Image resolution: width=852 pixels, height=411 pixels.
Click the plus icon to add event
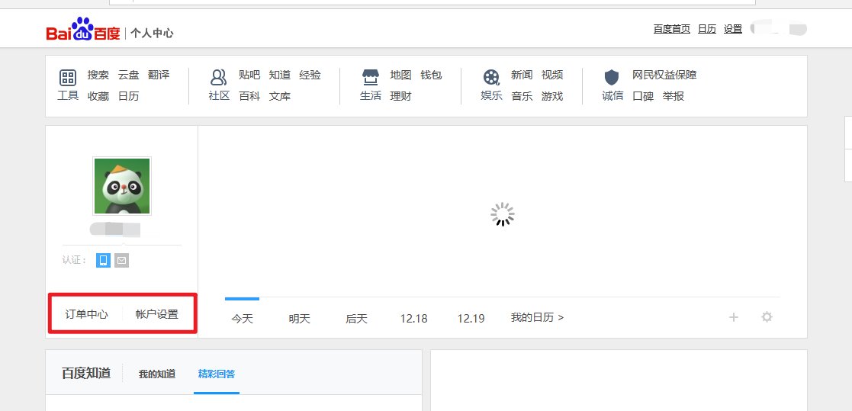(734, 317)
